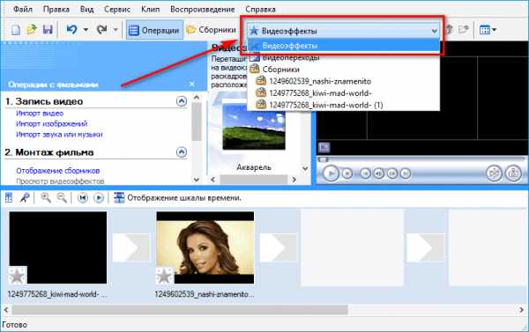Click the effects pane scroll-down arrow
The height and width of the screenshot is (332, 529).
pos(305,168)
